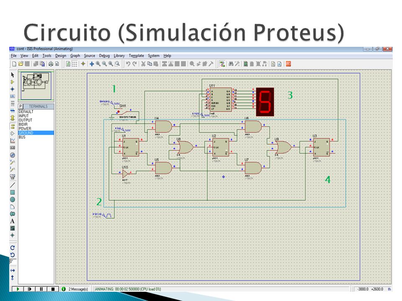
Task: Select the 2D Line drawing tool
Action: 13,185
